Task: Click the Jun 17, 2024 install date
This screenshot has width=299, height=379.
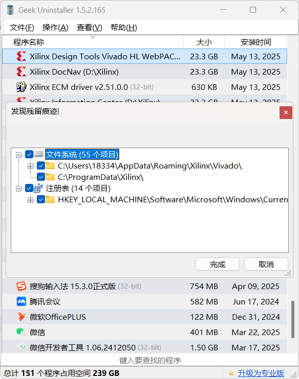Action: 255,301
